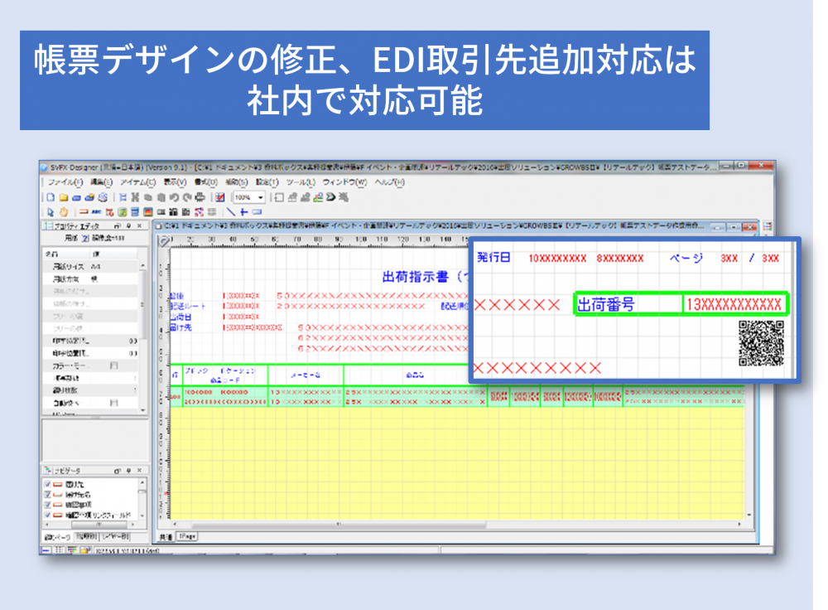Select the blue cross line tool

(x=243, y=212)
